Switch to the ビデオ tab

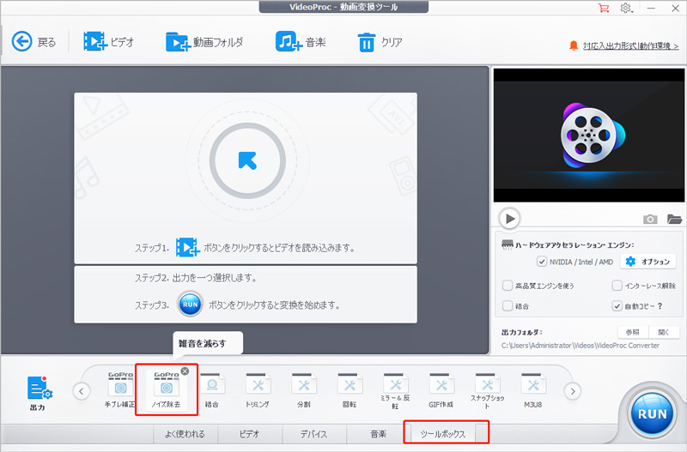250,434
